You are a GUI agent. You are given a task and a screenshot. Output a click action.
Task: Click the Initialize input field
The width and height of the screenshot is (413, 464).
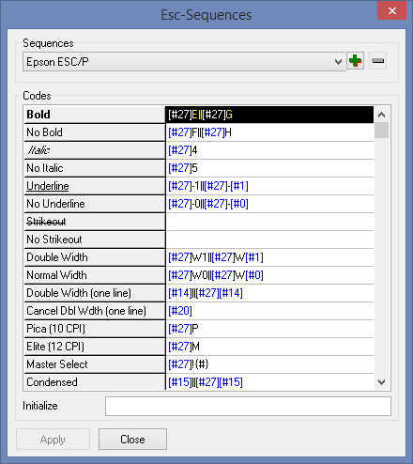click(x=248, y=406)
